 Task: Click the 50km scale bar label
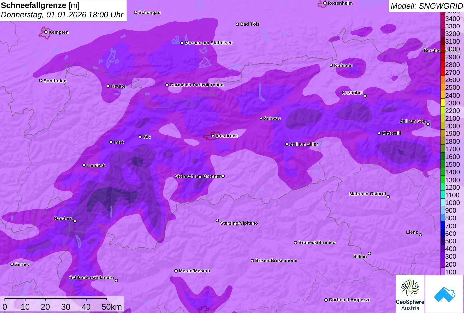click(112, 307)
